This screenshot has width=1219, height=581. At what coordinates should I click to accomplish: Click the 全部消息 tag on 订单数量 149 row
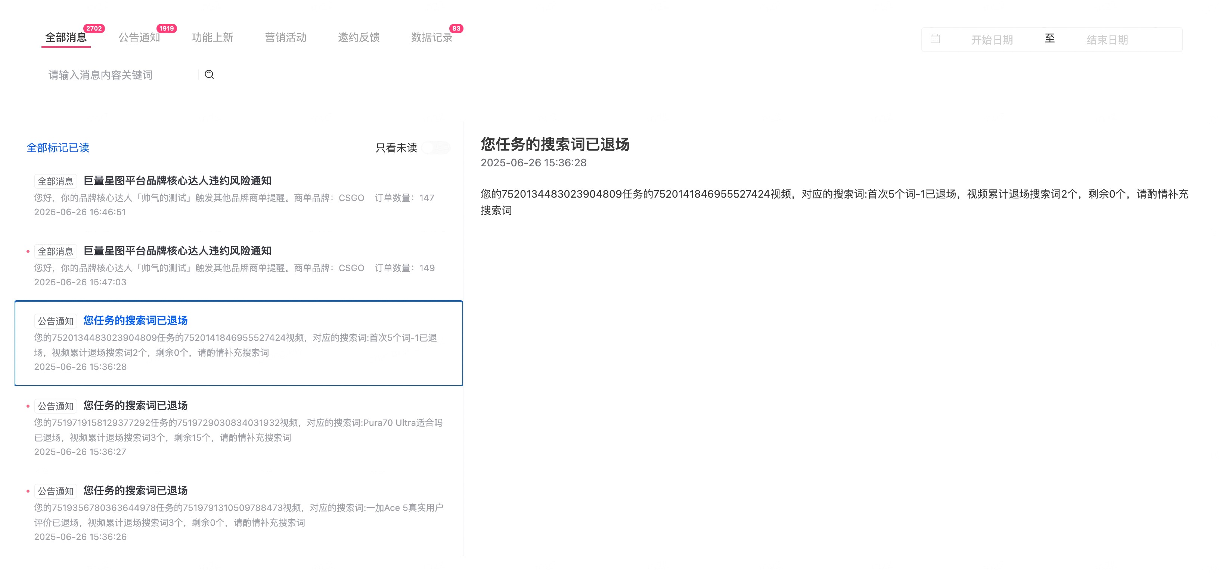(x=55, y=251)
